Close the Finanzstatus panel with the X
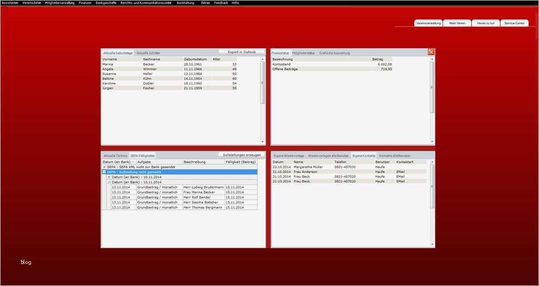 click(431, 52)
